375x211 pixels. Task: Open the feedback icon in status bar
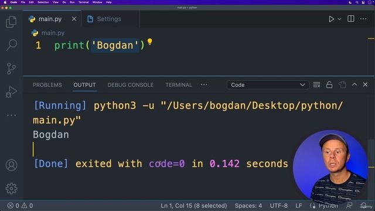click(x=349, y=206)
